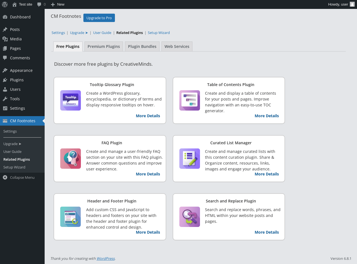Click the CM Footnotes menu icon
The height and width of the screenshot is (264, 357).
tap(5, 121)
